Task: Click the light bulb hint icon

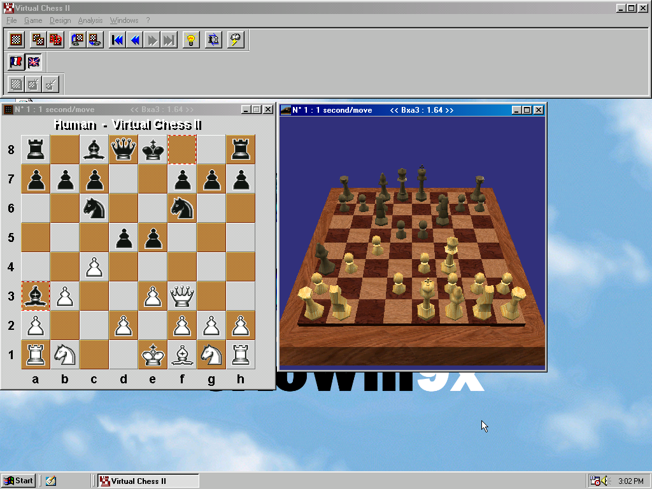Action: pyautogui.click(x=191, y=40)
